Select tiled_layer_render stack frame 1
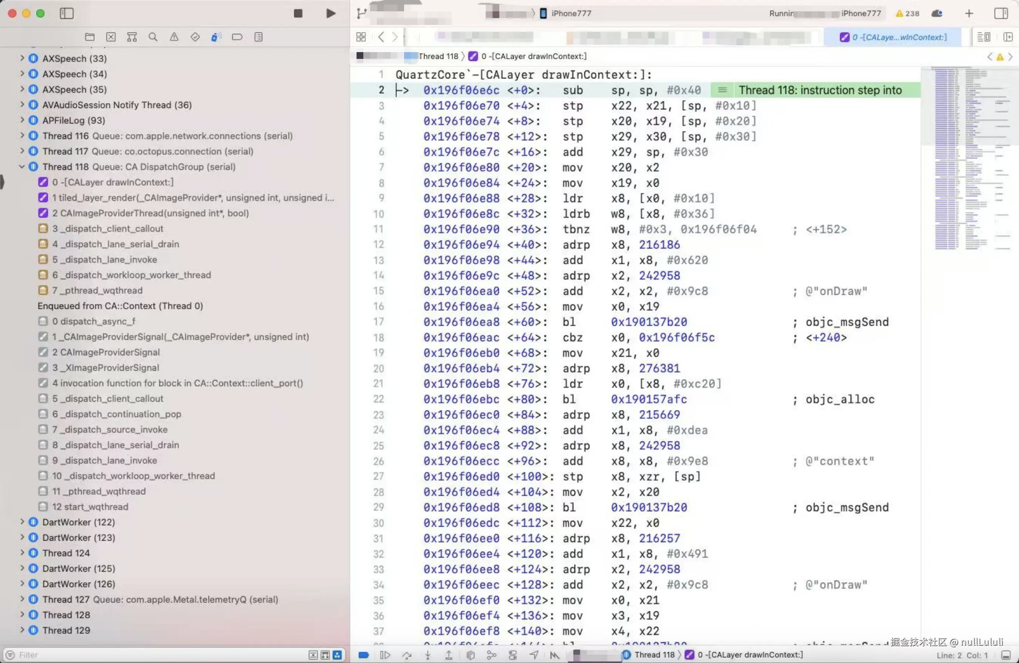The image size is (1019, 663). click(x=193, y=198)
